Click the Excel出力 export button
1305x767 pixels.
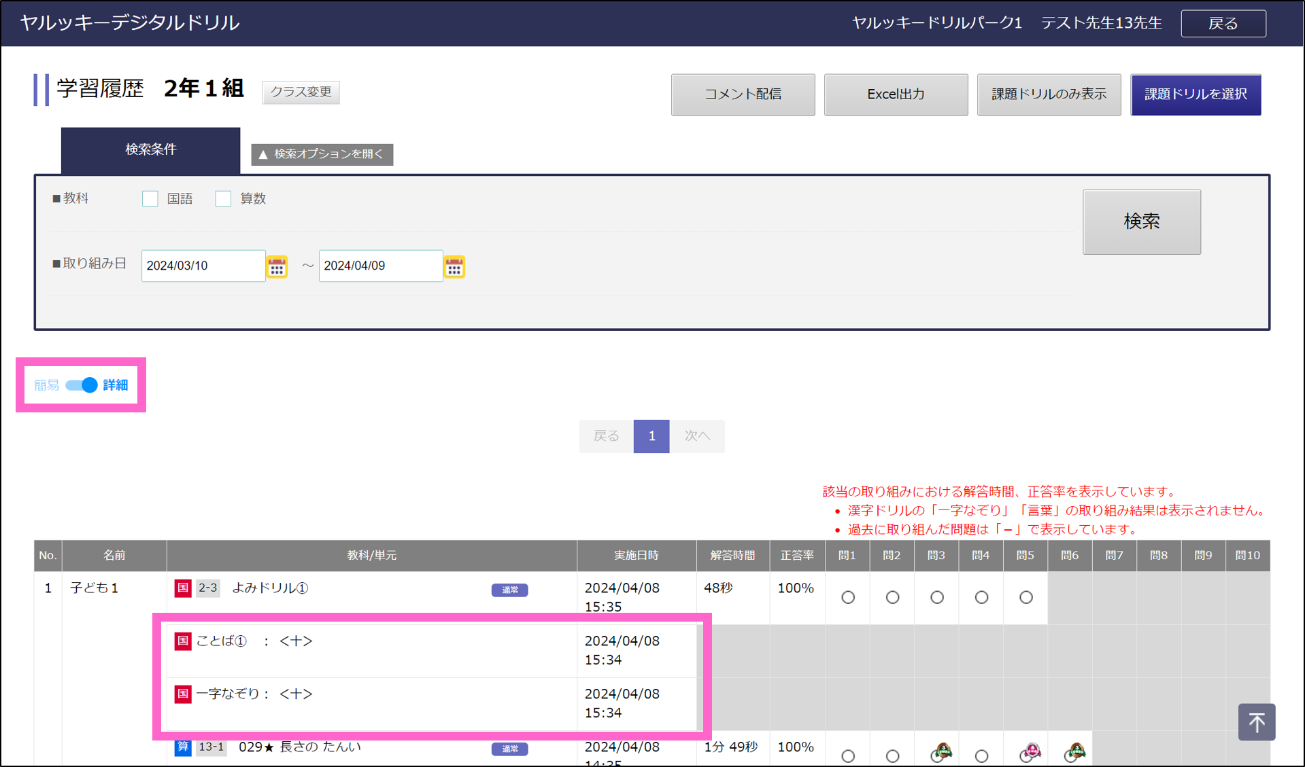coord(896,94)
